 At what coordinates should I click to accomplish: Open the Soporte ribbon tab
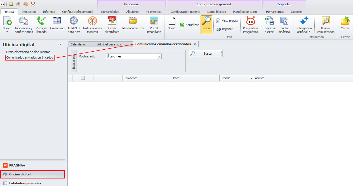[x=296, y=12]
